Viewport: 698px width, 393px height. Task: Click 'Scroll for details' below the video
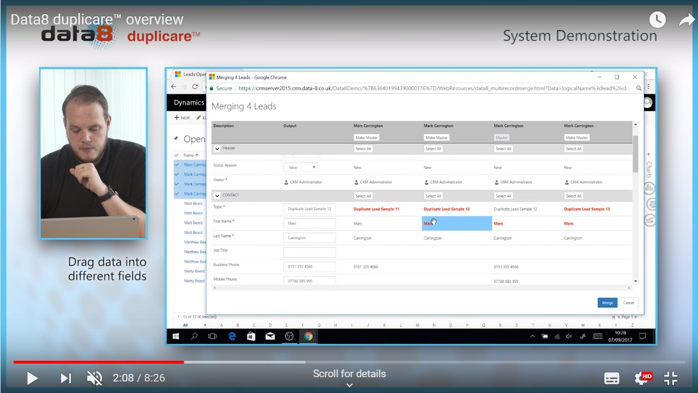coord(350,374)
